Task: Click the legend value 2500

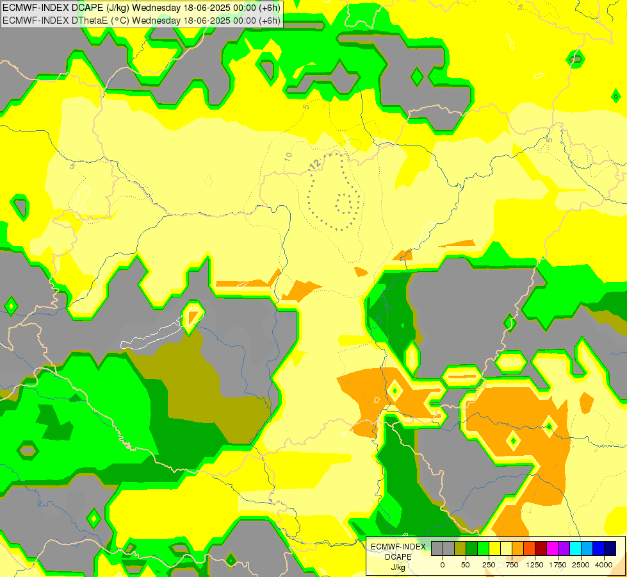Action: [581, 565]
